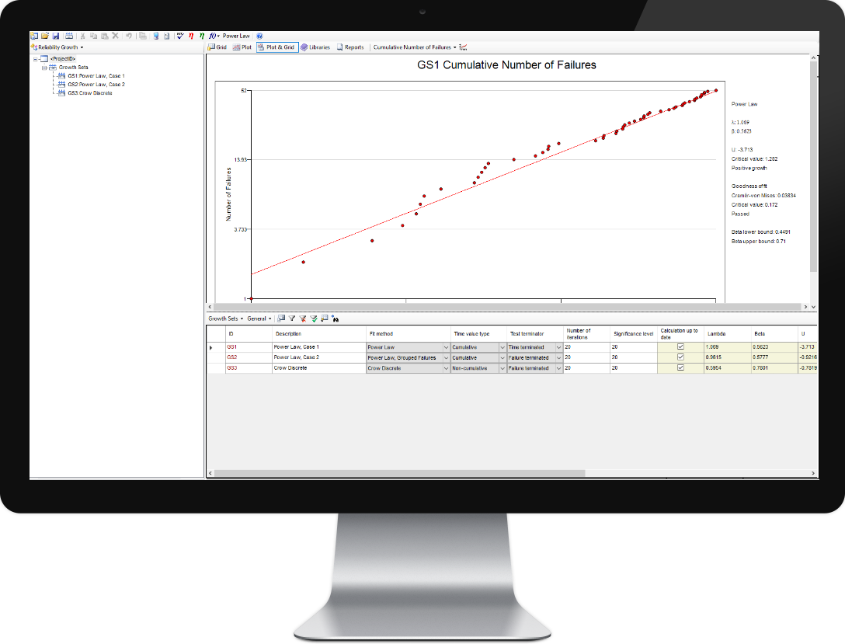Click the red eta toolbar icon

[191, 36]
